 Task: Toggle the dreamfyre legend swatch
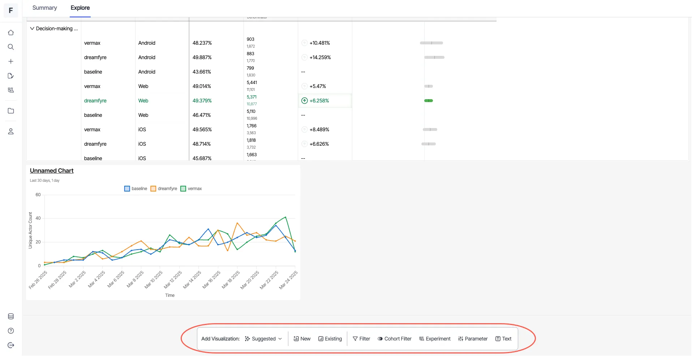coord(153,189)
